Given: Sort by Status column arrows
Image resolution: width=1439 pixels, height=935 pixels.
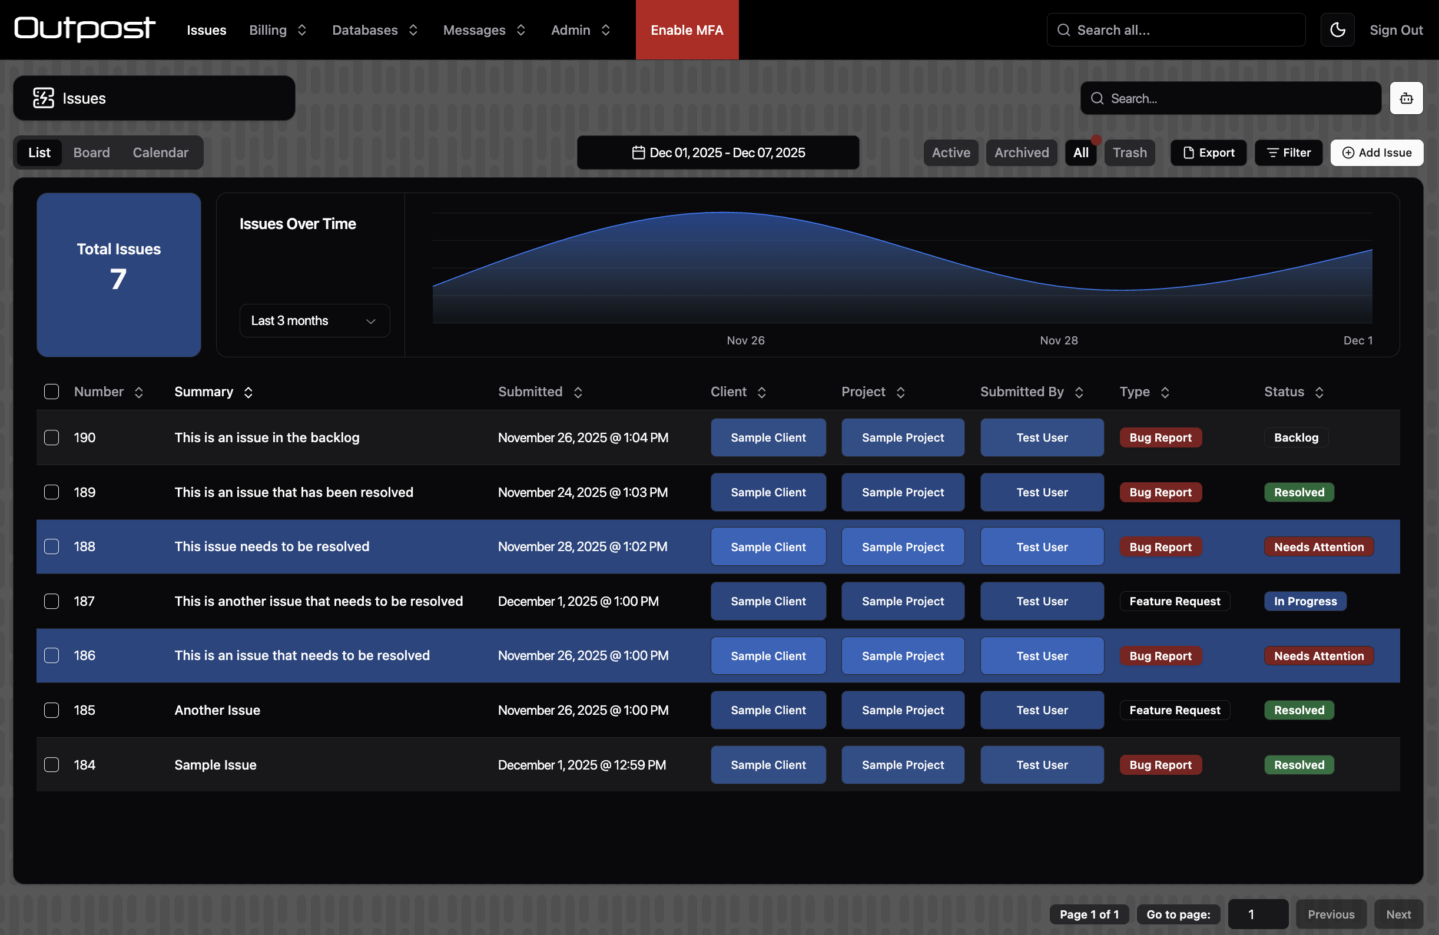Looking at the screenshot, I should (1319, 392).
